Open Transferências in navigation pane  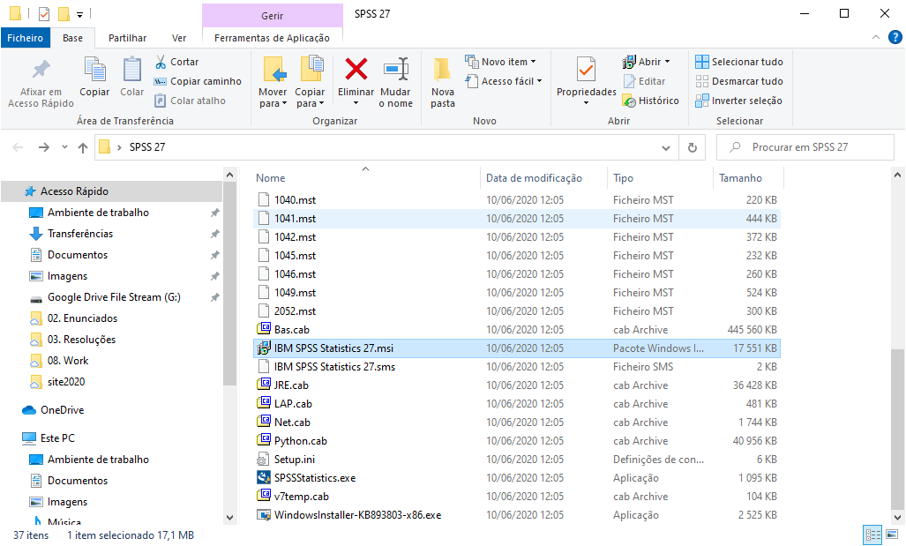(x=80, y=234)
